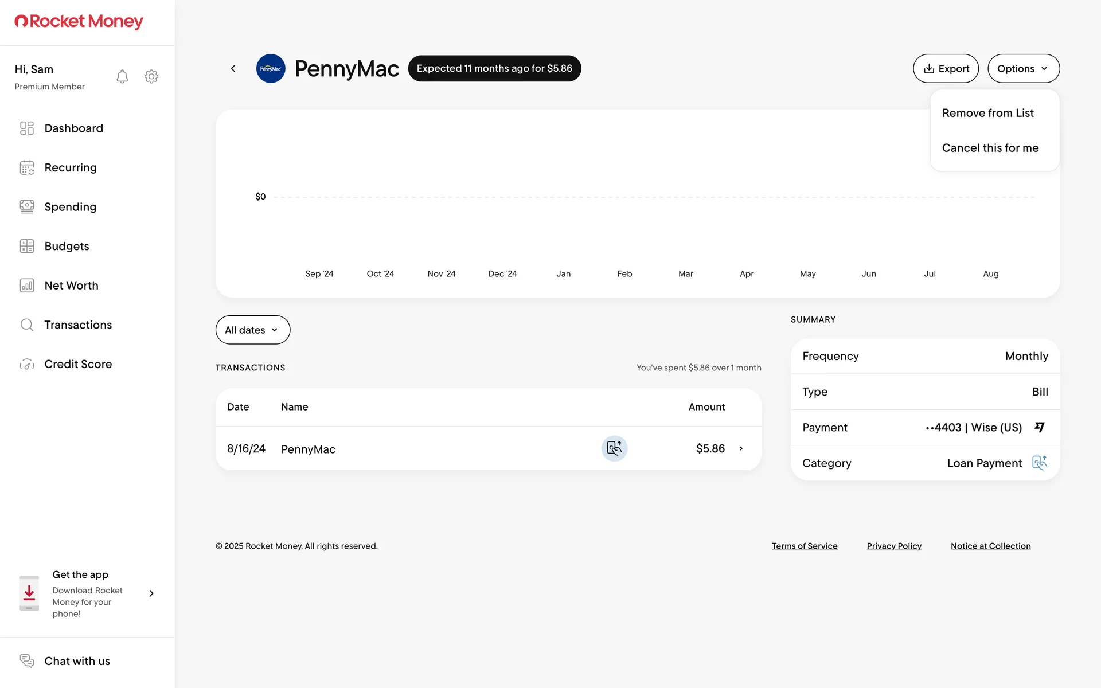Screen dimensions: 1101x688
Task: Choose Cancel this for me option
Action: point(990,148)
